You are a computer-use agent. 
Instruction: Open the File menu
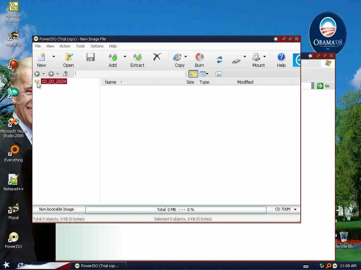tap(38, 46)
